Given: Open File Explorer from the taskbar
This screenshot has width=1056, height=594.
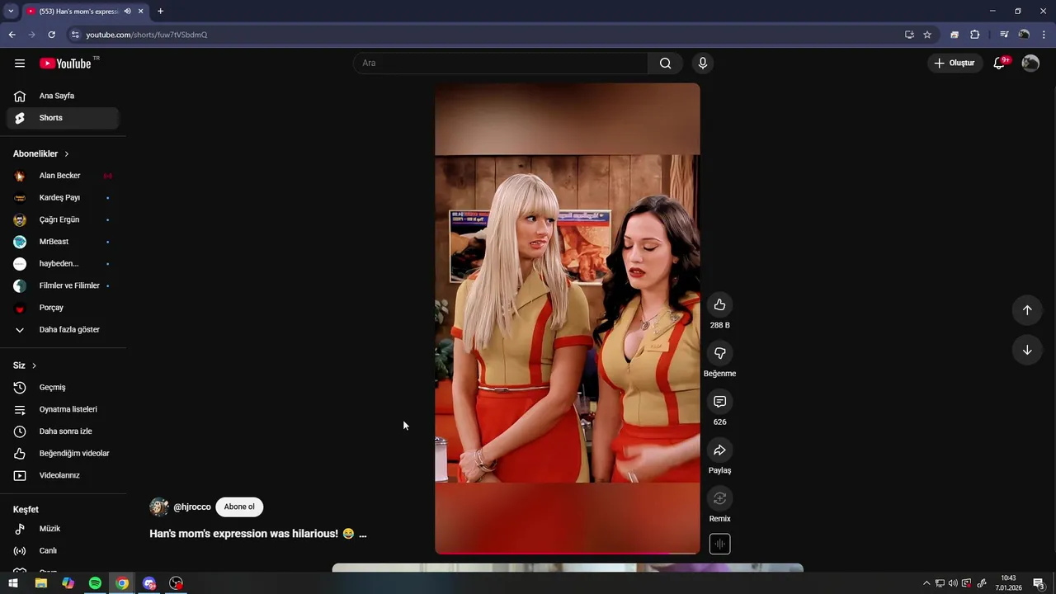Looking at the screenshot, I should point(40,583).
